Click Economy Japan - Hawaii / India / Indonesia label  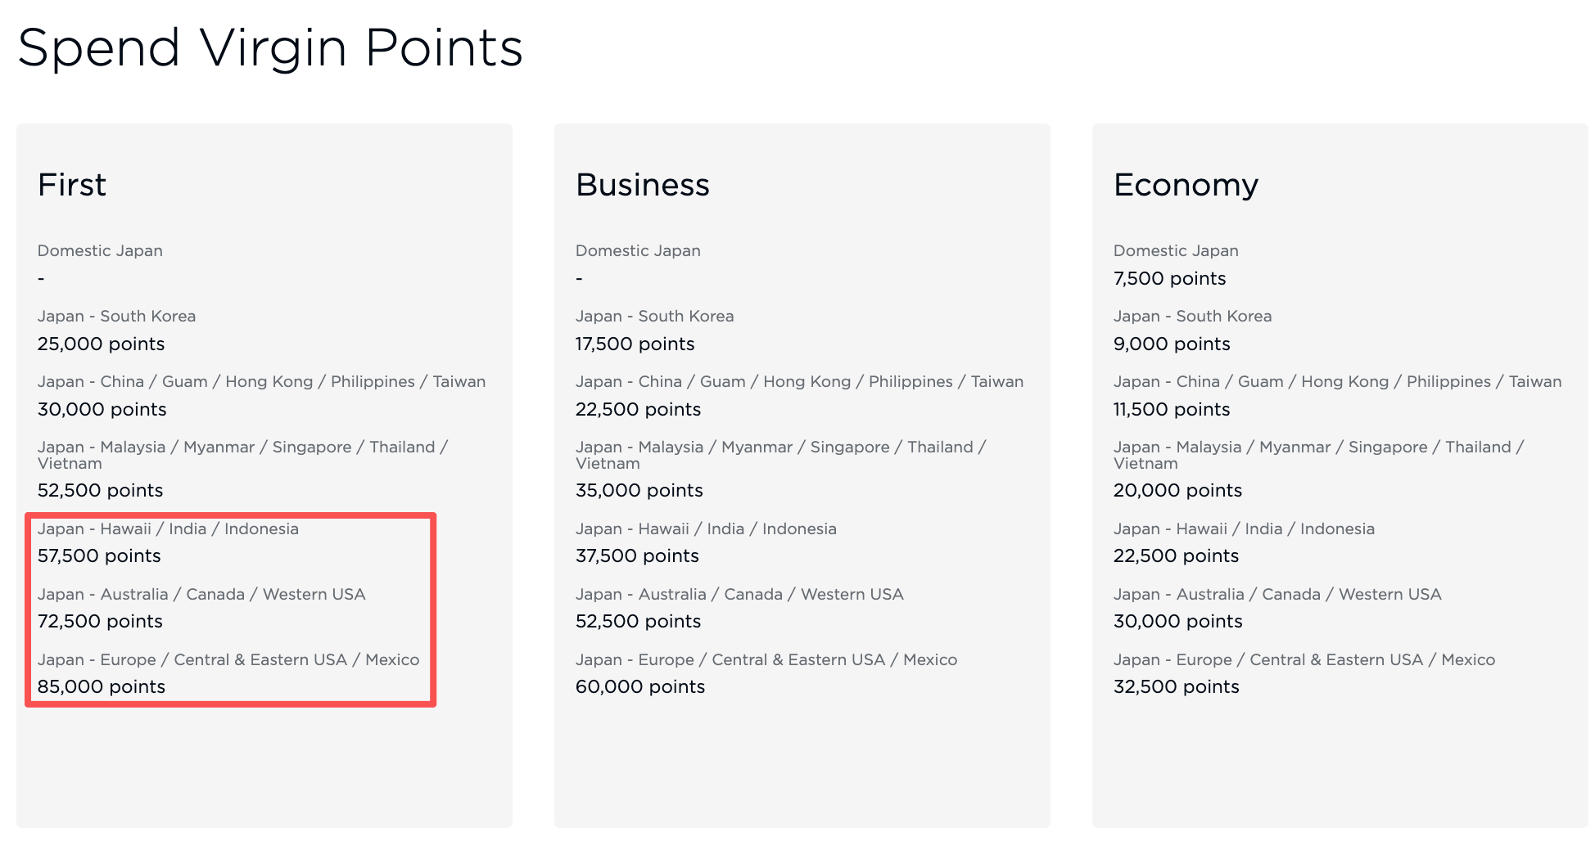(x=1244, y=528)
